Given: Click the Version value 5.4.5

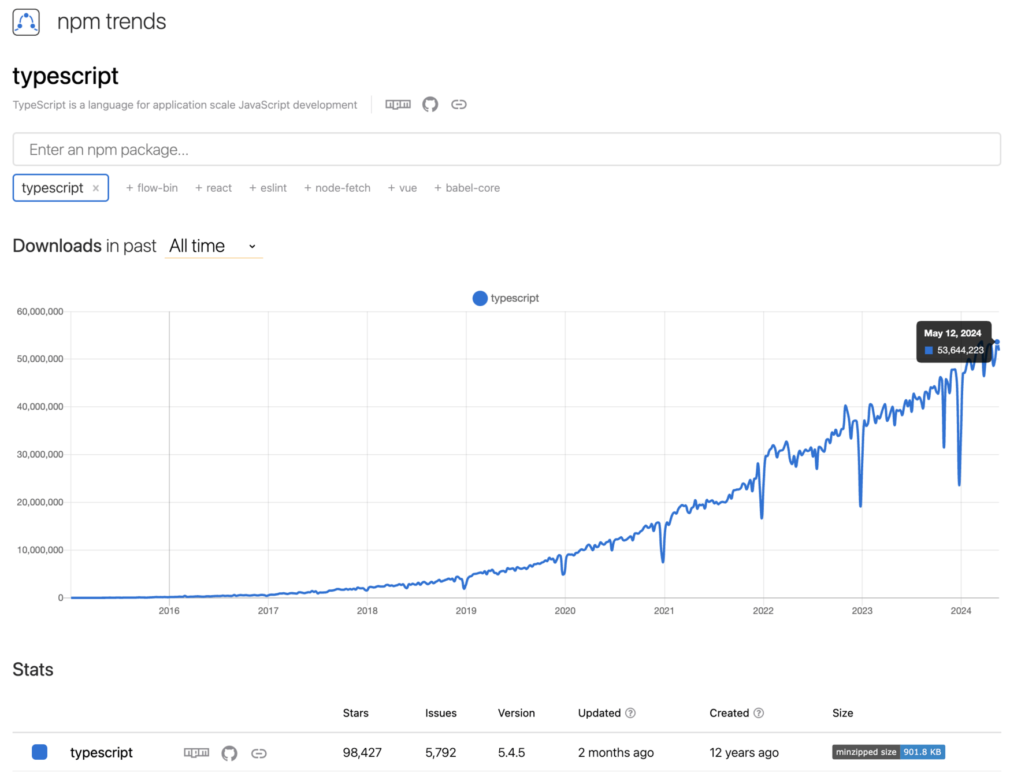Looking at the screenshot, I should pos(511,752).
